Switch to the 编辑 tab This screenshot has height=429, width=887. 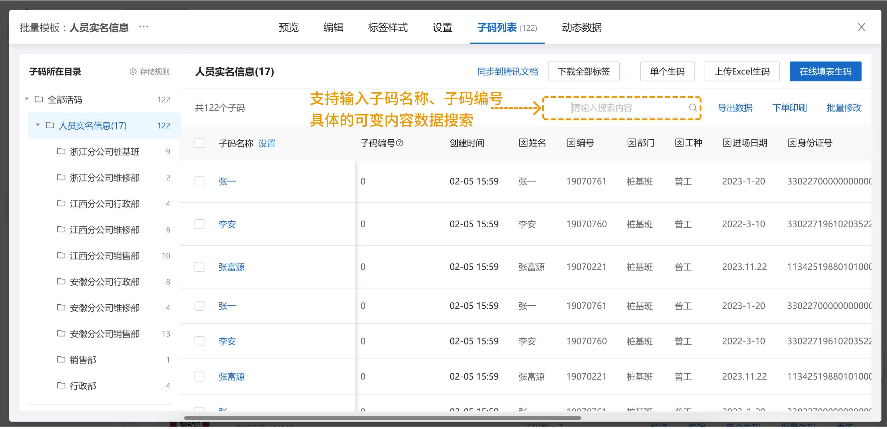[x=333, y=27]
